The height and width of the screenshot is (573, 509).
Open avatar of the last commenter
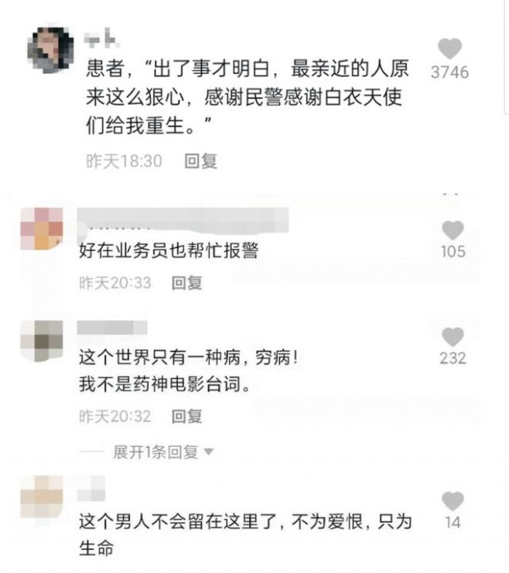[x=41, y=497]
